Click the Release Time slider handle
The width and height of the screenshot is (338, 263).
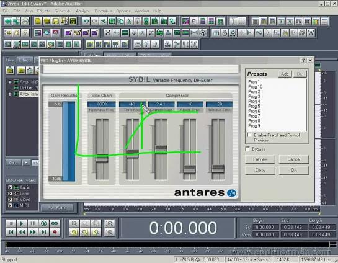point(218,169)
